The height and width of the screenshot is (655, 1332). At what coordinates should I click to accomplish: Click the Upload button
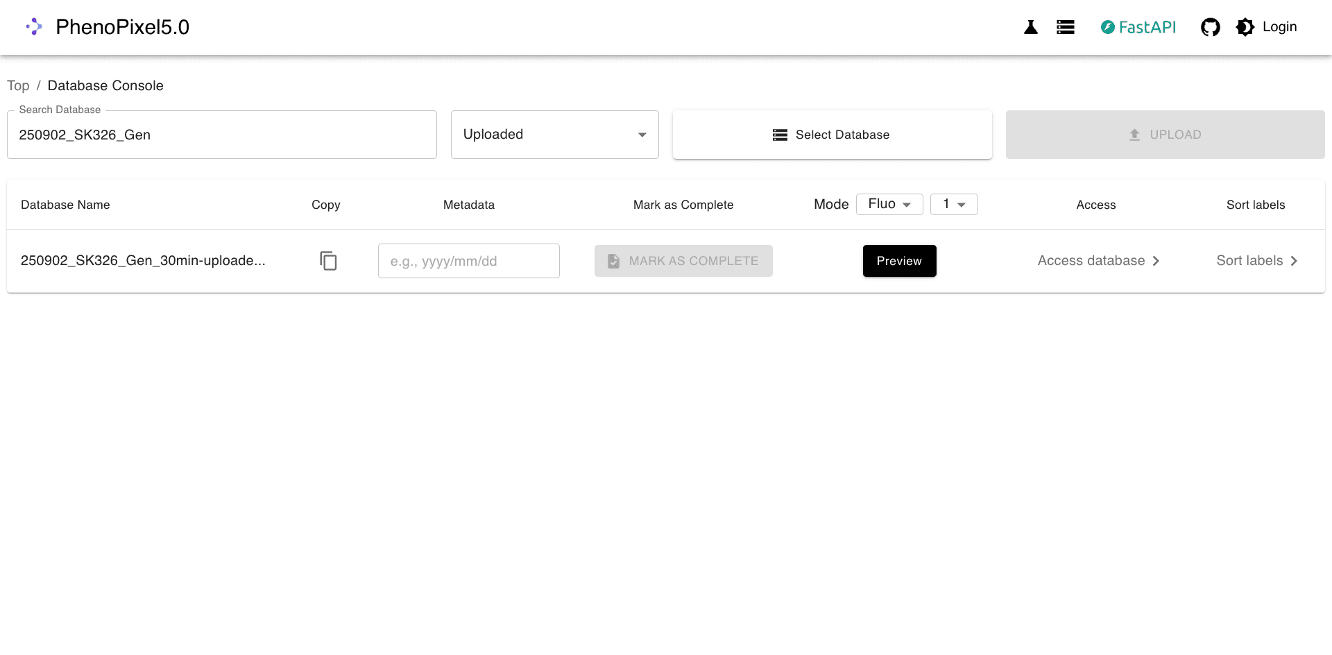click(x=1165, y=135)
